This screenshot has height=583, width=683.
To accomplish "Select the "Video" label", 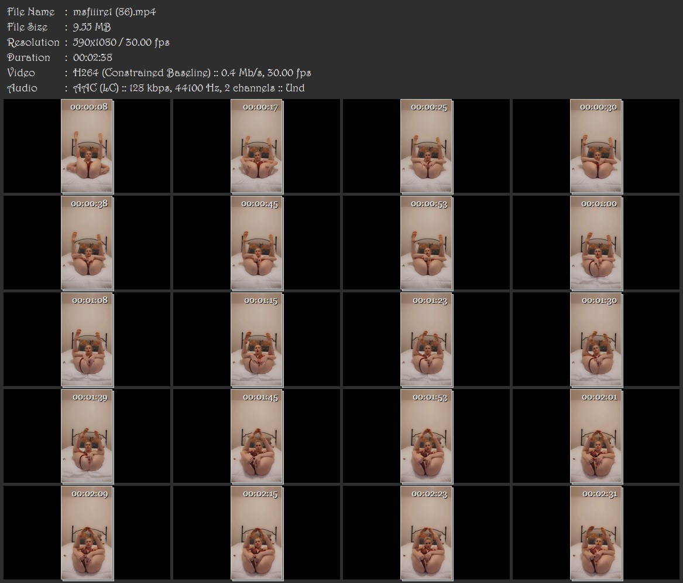I will point(21,73).
